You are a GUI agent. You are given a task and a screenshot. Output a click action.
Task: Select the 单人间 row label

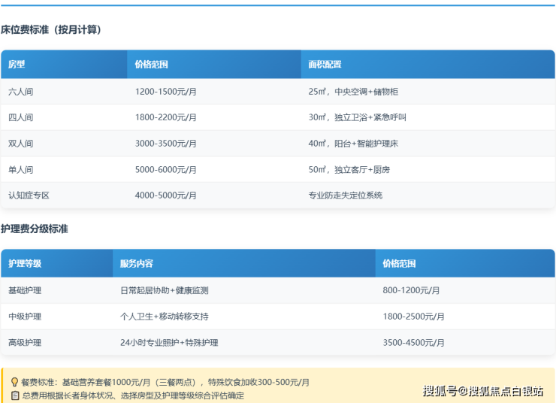pos(21,170)
